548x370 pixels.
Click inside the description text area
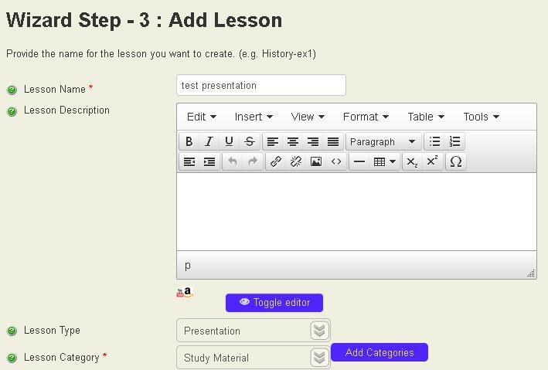point(356,212)
